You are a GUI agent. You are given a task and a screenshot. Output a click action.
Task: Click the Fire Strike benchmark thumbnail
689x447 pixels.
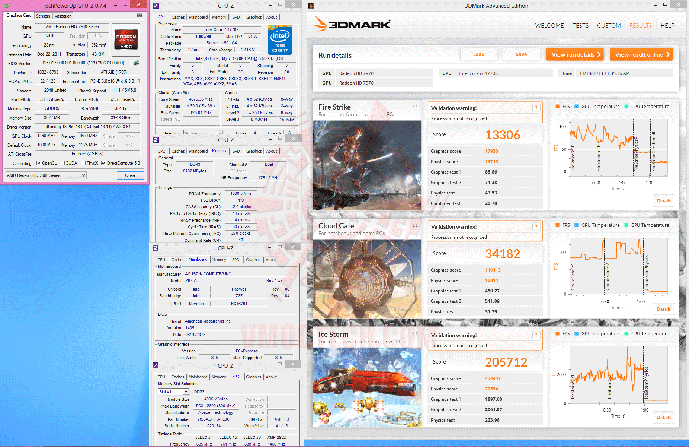[x=367, y=165]
